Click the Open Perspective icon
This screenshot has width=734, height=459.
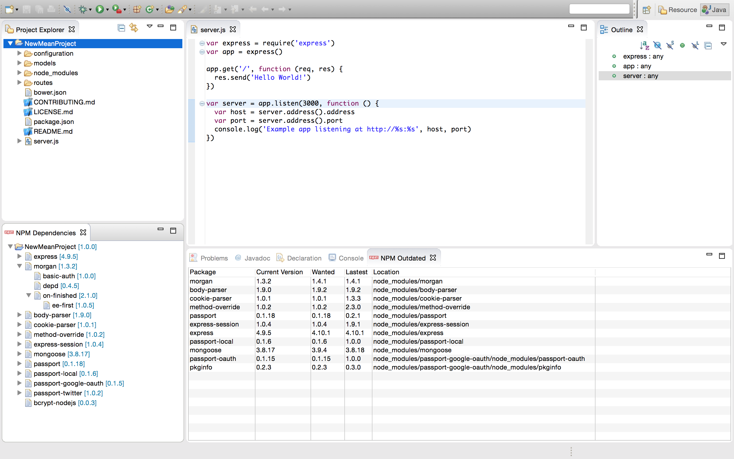646,10
